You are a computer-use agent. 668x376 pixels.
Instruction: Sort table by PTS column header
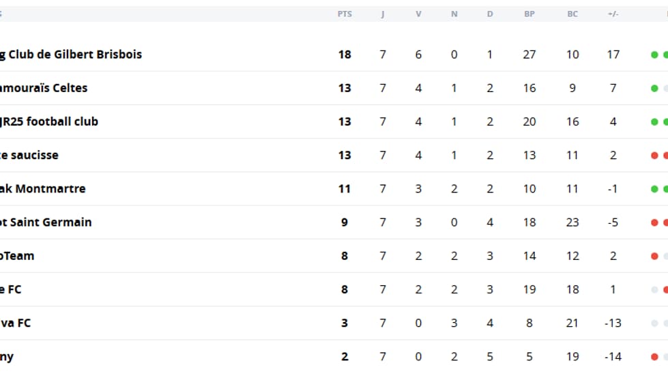(x=345, y=14)
